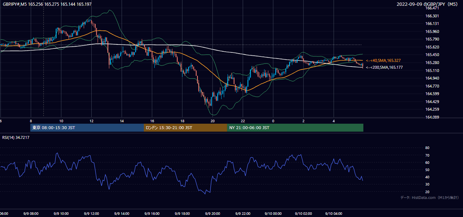Click price axis value 164.259
This screenshot has width=463, height=217.
point(432,109)
